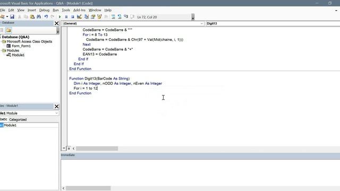Click the 'EAN13 = CodeBarre' code line
The height and width of the screenshot is (191, 340).
[x=100, y=54]
